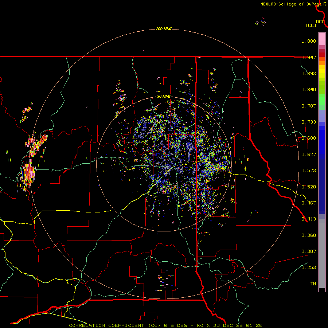The width and height of the screenshot is (328, 328).
Task: Click the 0.5 DEG elevation text
Action: [176, 325]
